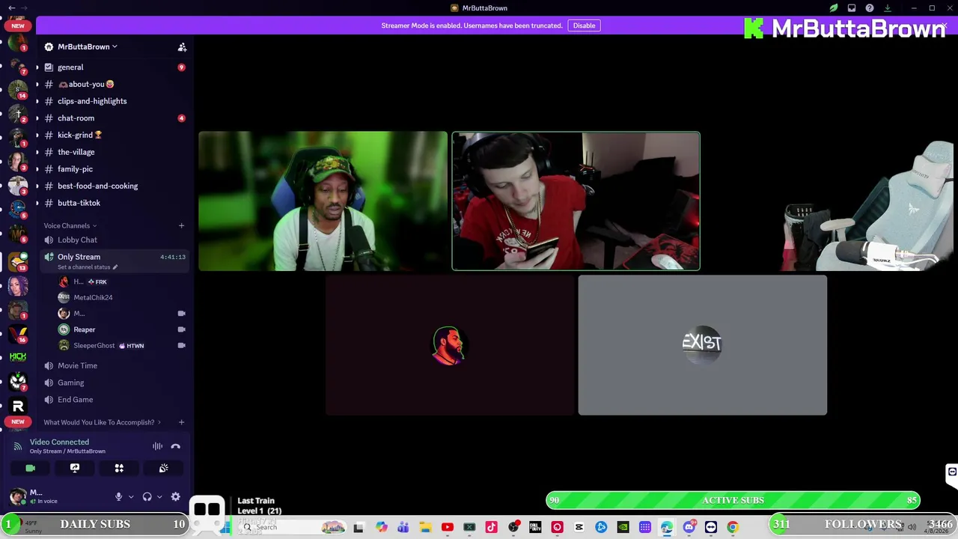The image size is (958, 539).
Task: Click SleeperGhost's camera icon
Action: tap(181, 346)
